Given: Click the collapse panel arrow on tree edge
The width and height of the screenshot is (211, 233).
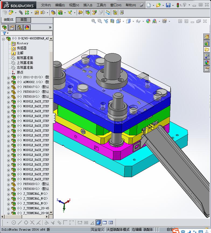Looking at the screenshot, I should (x=54, y=118).
